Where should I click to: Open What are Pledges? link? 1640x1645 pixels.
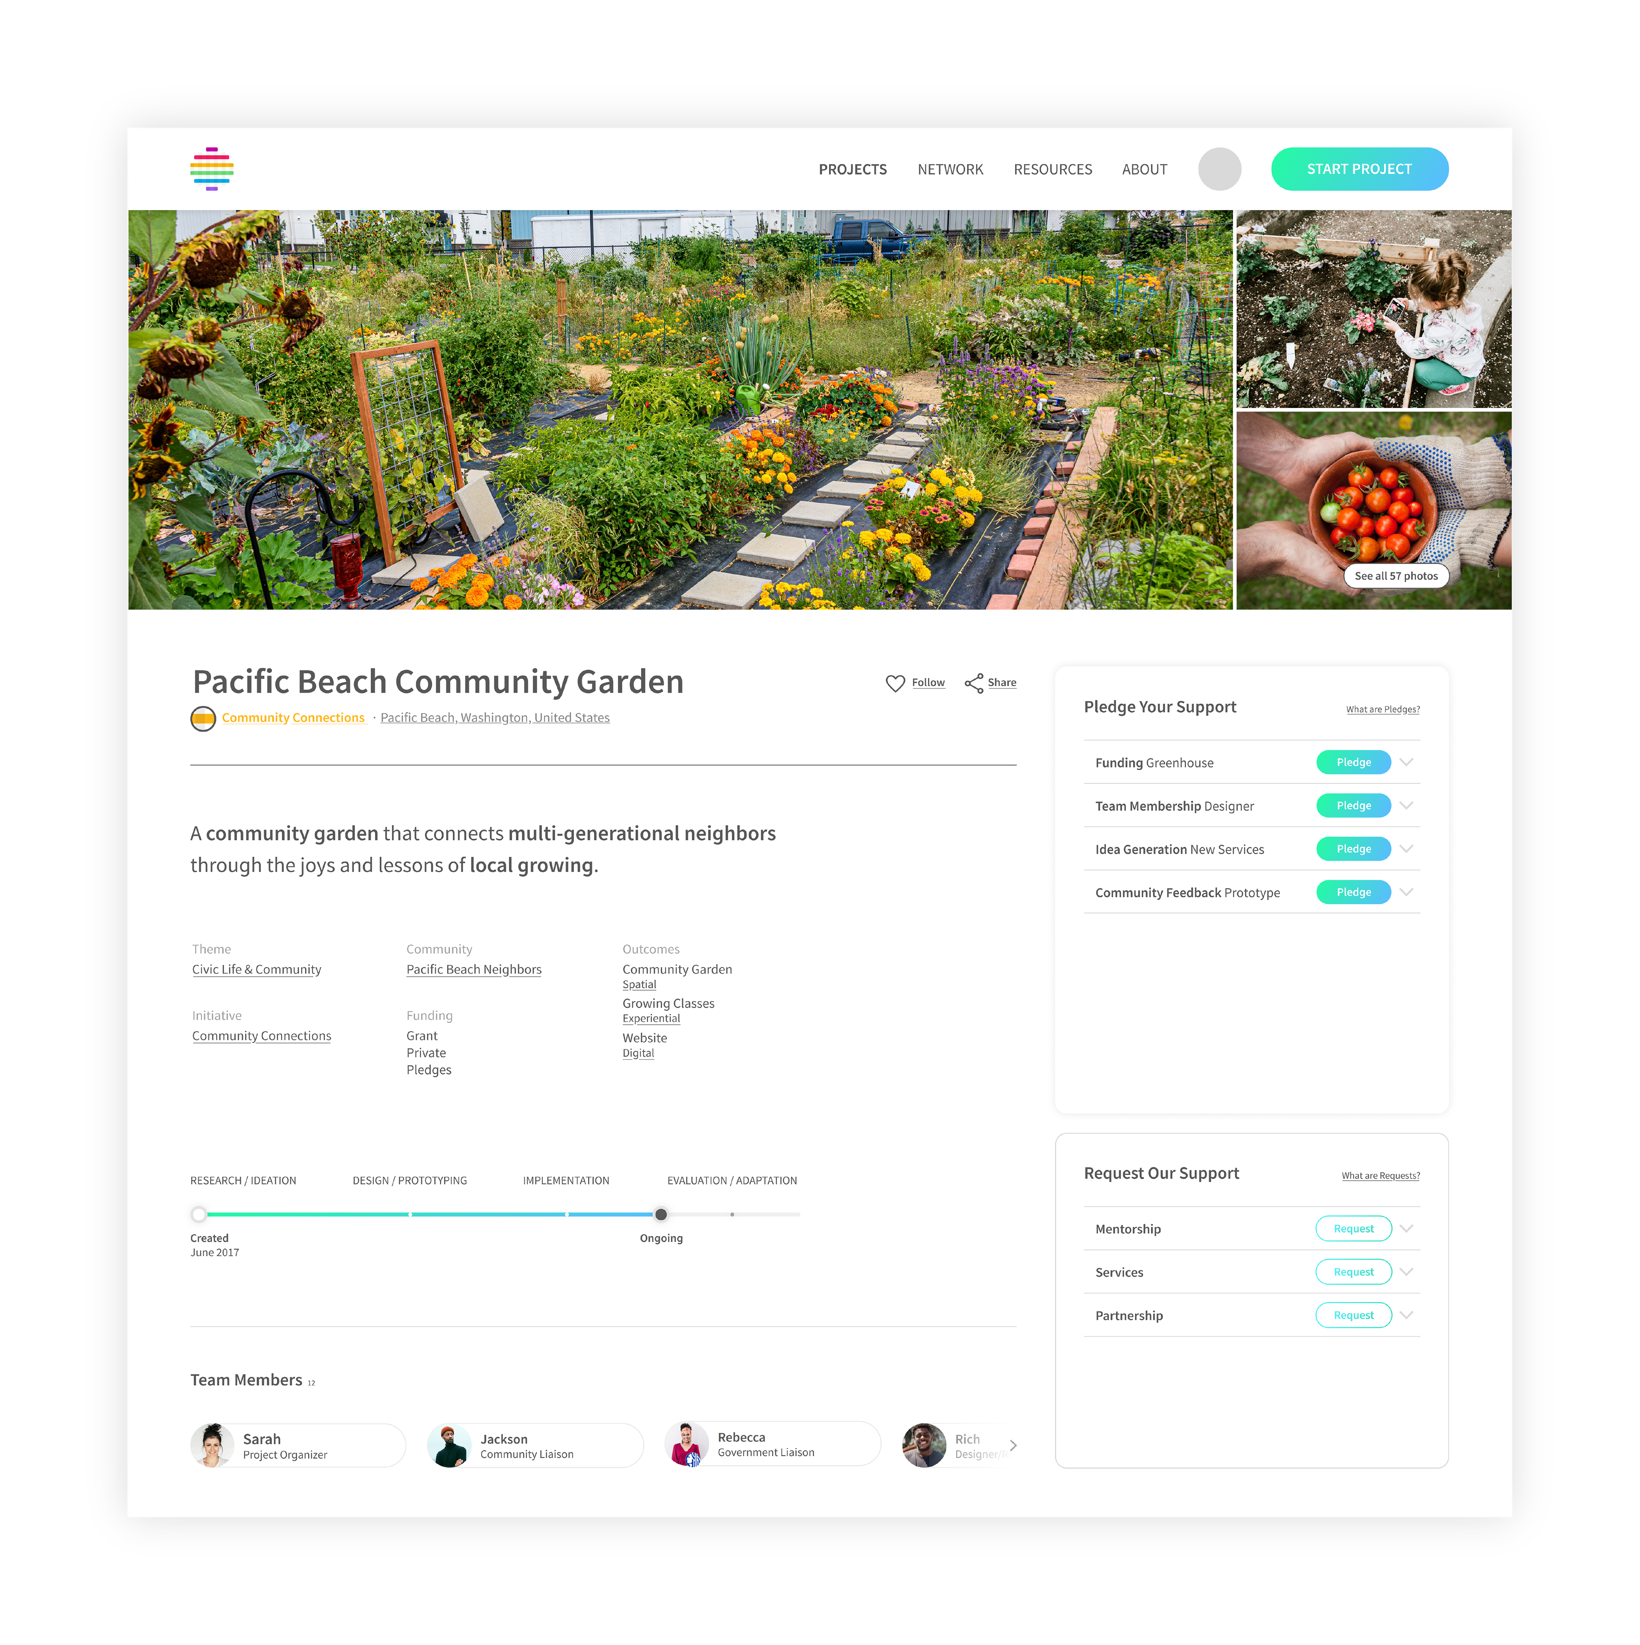pos(1382,709)
